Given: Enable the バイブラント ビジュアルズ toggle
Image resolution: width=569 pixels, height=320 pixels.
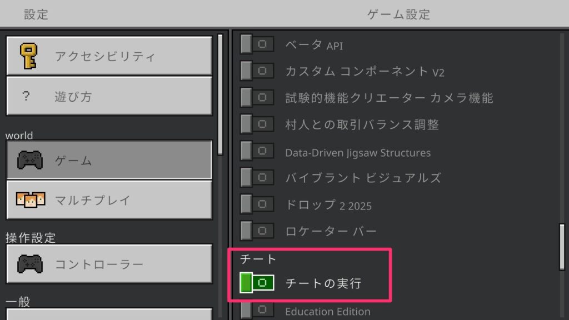Looking at the screenshot, I should tap(257, 177).
